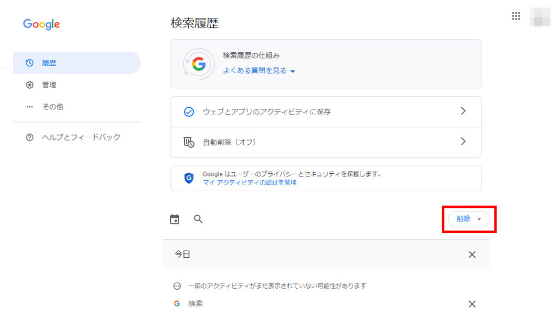
Task: Open その他 in the sidebar
Action: coord(52,107)
